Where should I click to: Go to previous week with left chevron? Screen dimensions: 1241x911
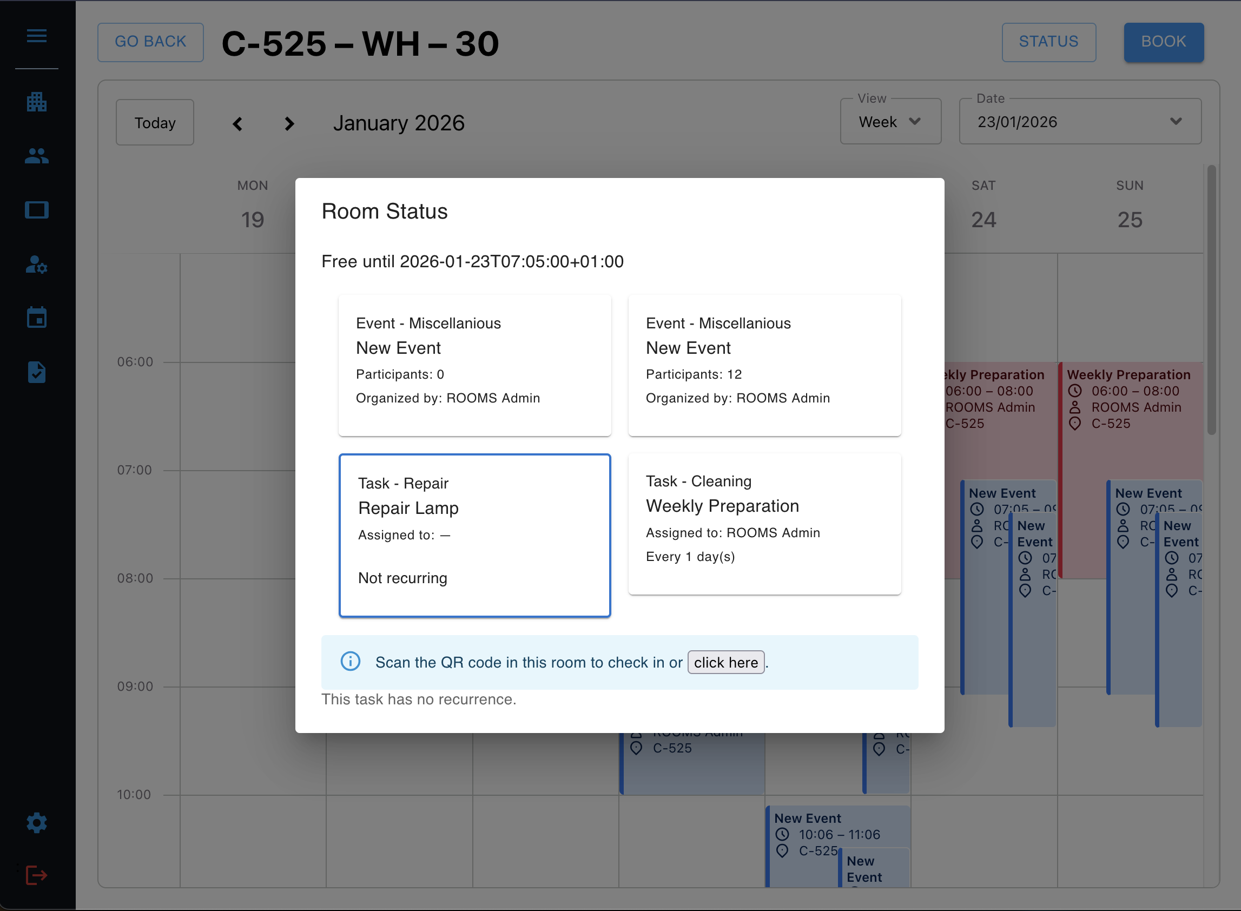[x=237, y=123]
